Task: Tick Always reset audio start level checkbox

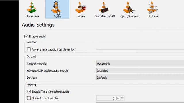Action: tap(29, 49)
